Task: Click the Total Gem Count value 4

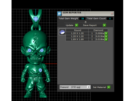Action: point(110,19)
